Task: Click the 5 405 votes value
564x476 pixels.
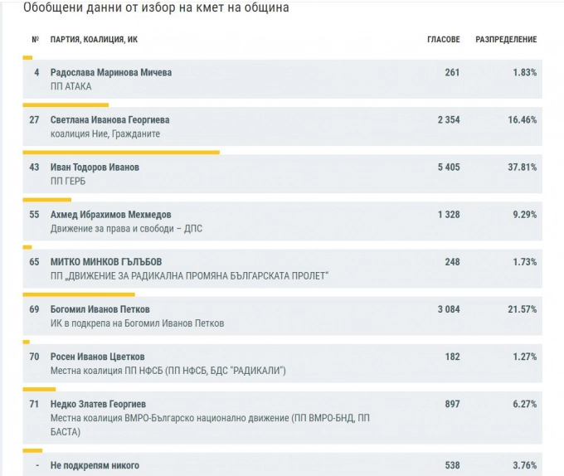Action: (449, 168)
